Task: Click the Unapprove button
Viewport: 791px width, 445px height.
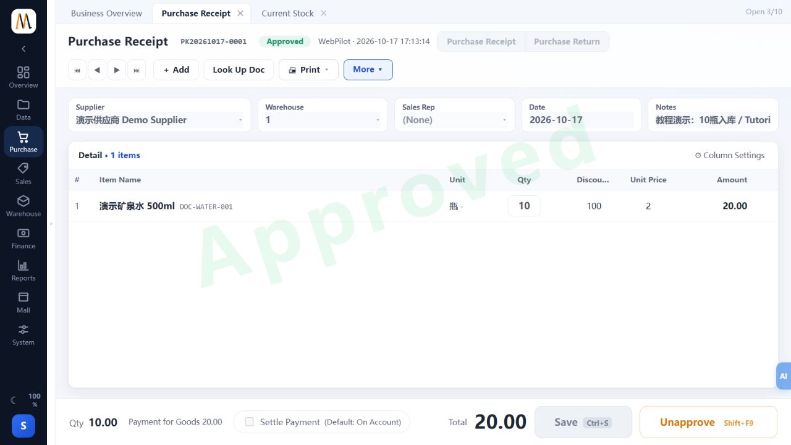Action: 708,422
